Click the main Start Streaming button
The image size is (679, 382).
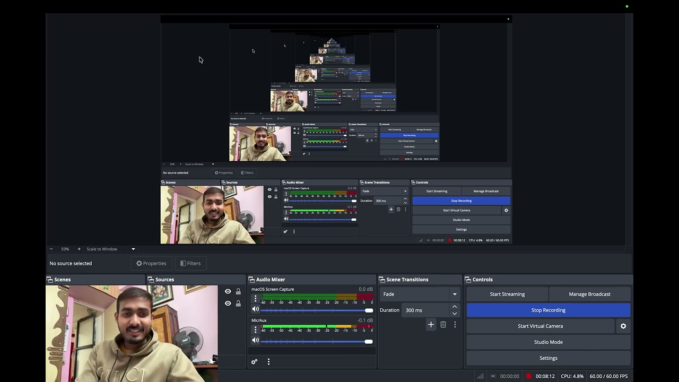point(507,294)
